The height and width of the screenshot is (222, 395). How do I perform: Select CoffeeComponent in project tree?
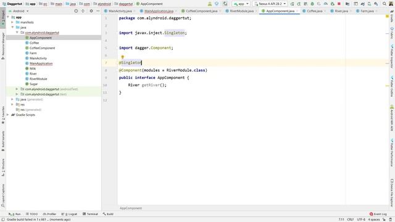[x=42, y=48]
